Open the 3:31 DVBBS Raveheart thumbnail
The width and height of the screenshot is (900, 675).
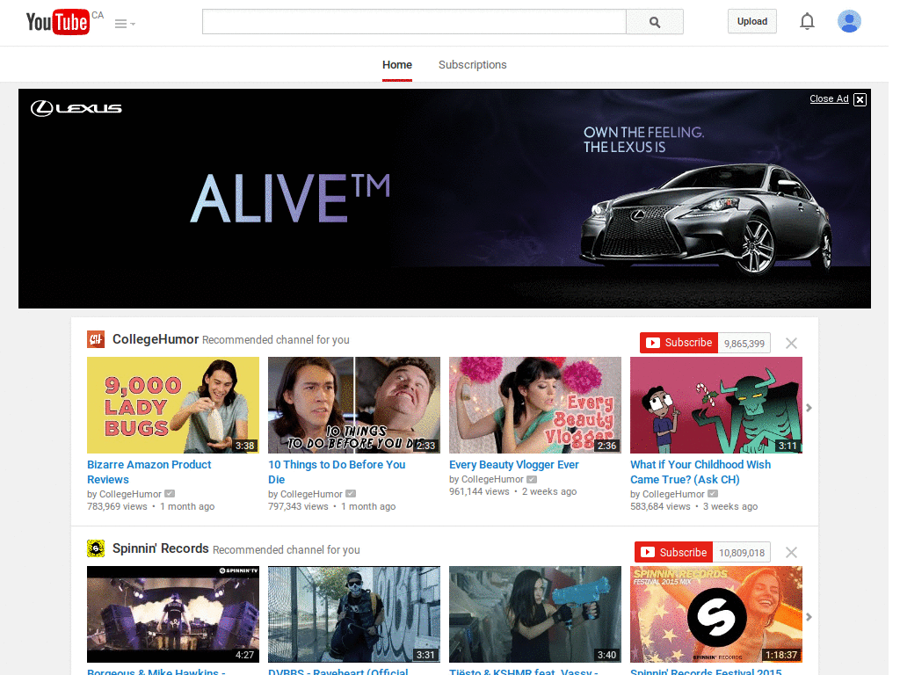pyautogui.click(x=354, y=614)
